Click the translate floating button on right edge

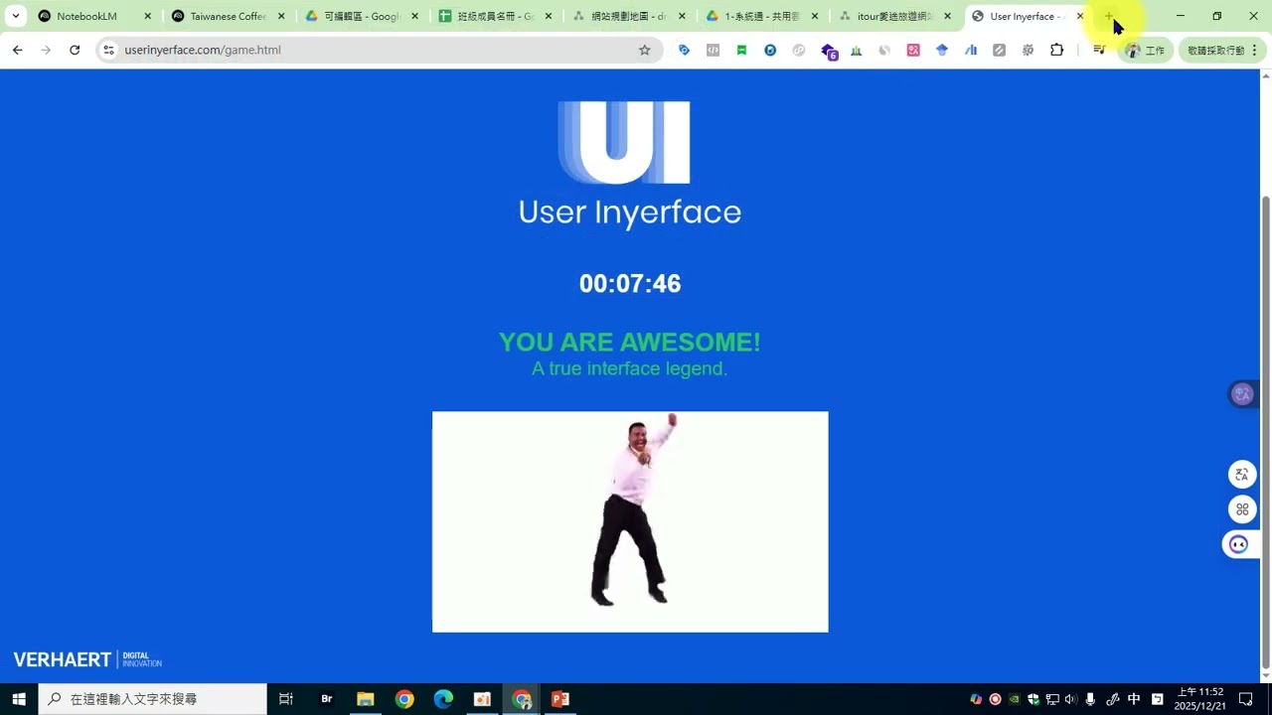[x=1242, y=475]
